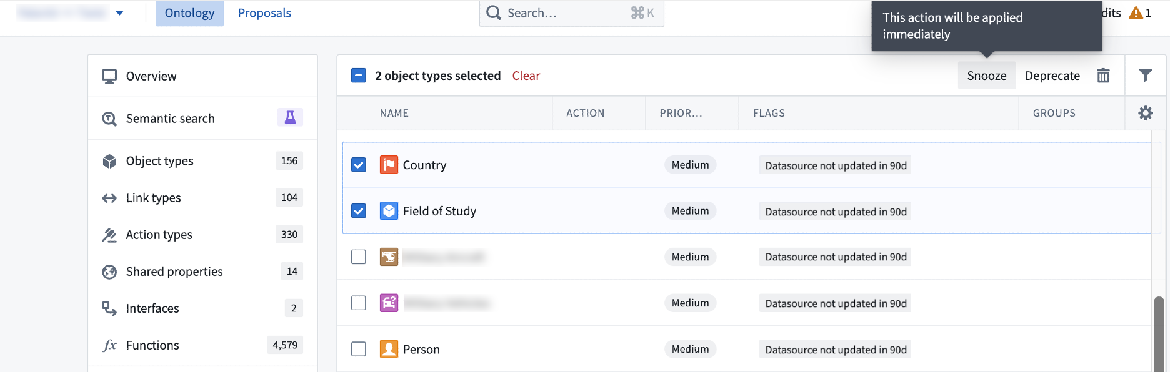Viewport: 1170px width, 372px height.
Task: Click the 156 Object types count badge
Action: click(x=289, y=160)
